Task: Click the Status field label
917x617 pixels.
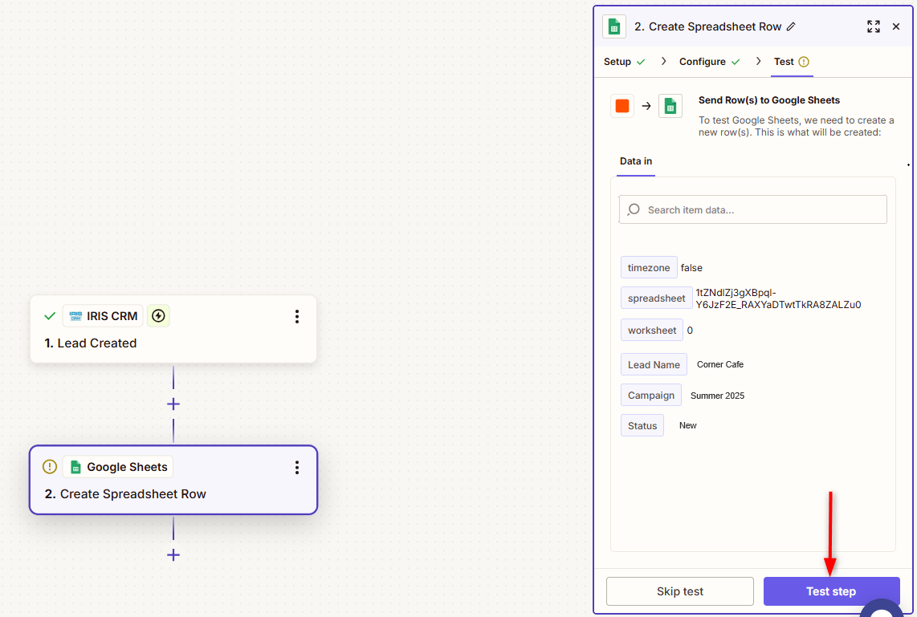Action: [642, 425]
